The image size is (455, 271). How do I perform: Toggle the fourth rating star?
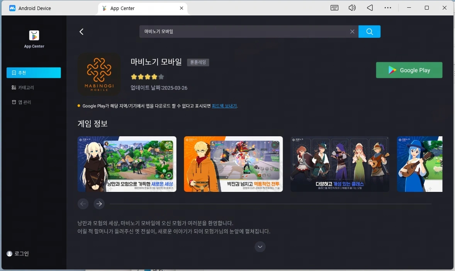pos(154,76)
